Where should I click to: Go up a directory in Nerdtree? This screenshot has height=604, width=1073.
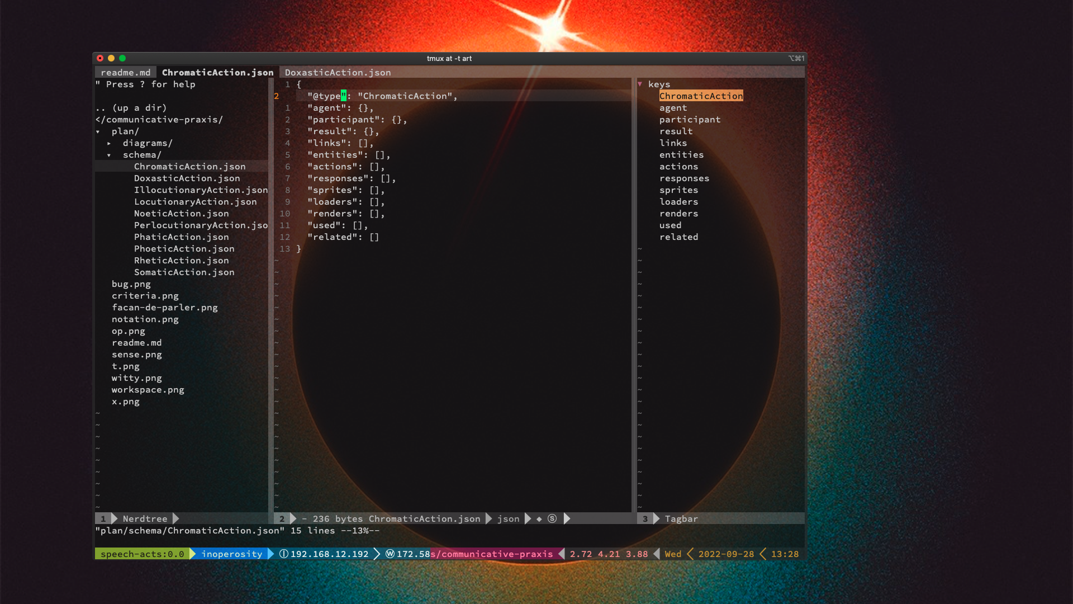[131, 107]
